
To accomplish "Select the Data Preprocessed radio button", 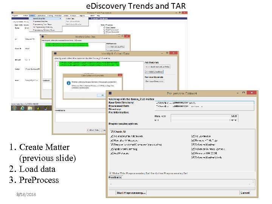I will (x=104, y=30).
